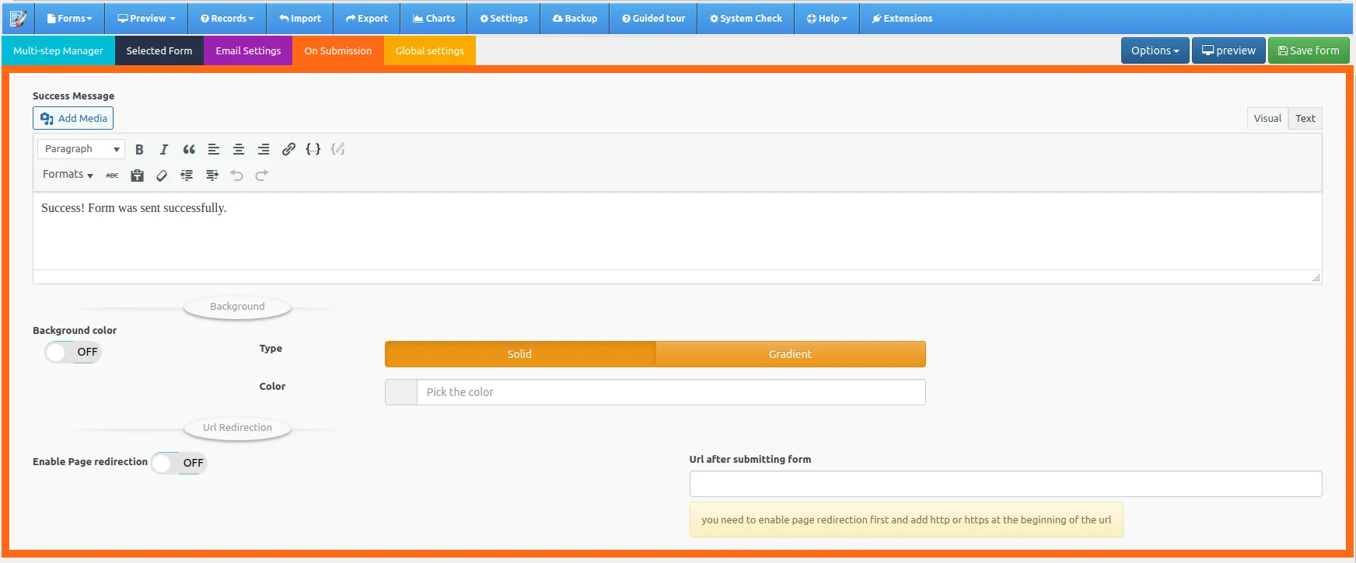Switch editor to Visual mode

coord(1267,118)
